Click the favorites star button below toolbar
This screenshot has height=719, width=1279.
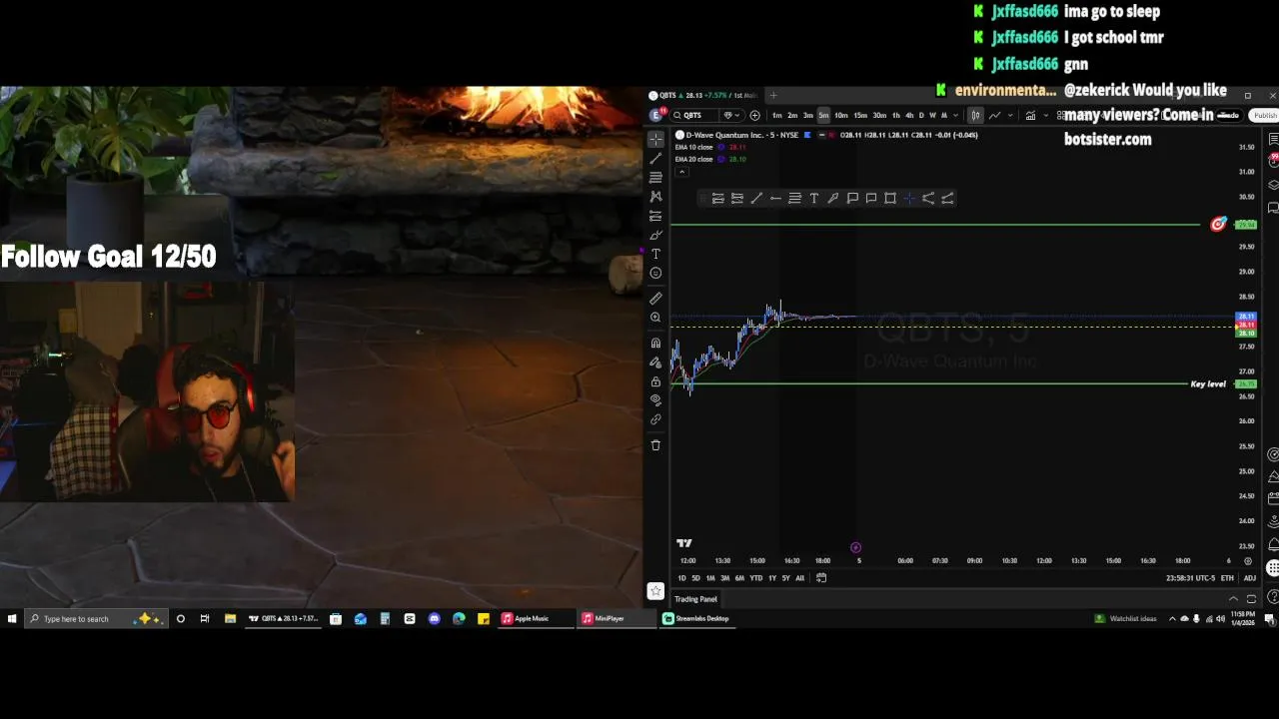click(x=655, y=590)
